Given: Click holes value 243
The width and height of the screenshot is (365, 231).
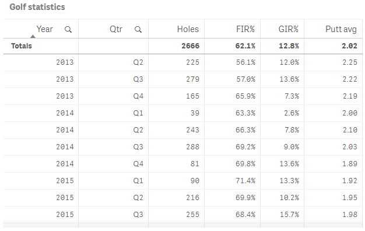Looking at the screenshot, I should coord(192,130).
